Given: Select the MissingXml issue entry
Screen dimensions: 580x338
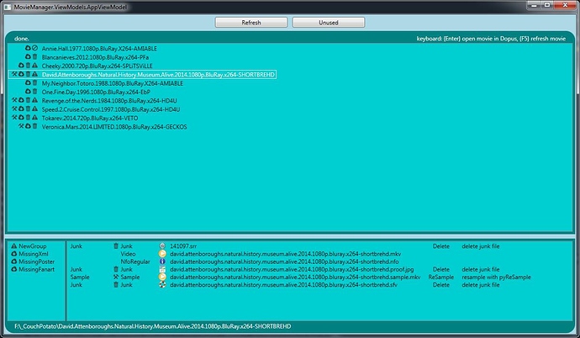Looking at the screenshot, I should point(34,254).
